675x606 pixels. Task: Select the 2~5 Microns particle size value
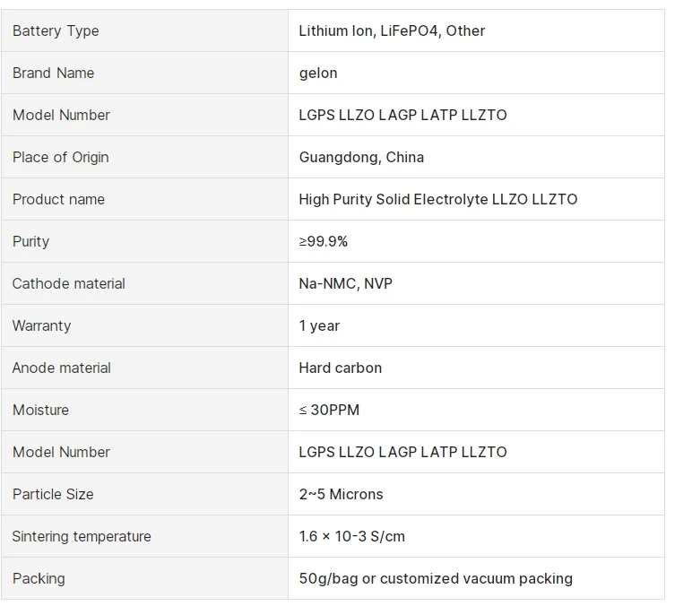coord(341,494)
